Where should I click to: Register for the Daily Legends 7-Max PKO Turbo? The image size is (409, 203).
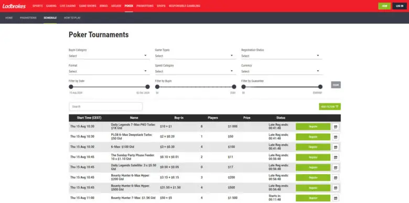[313, 126]
